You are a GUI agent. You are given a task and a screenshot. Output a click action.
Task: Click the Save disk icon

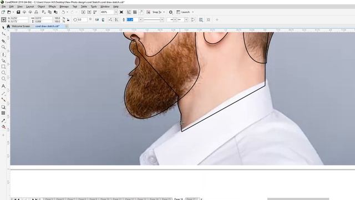(18, 12)
